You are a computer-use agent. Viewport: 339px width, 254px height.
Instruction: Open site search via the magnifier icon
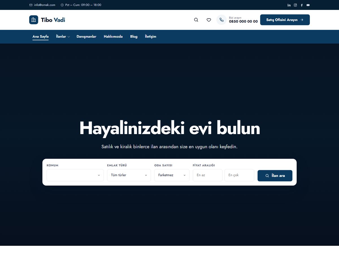(196, 20)
